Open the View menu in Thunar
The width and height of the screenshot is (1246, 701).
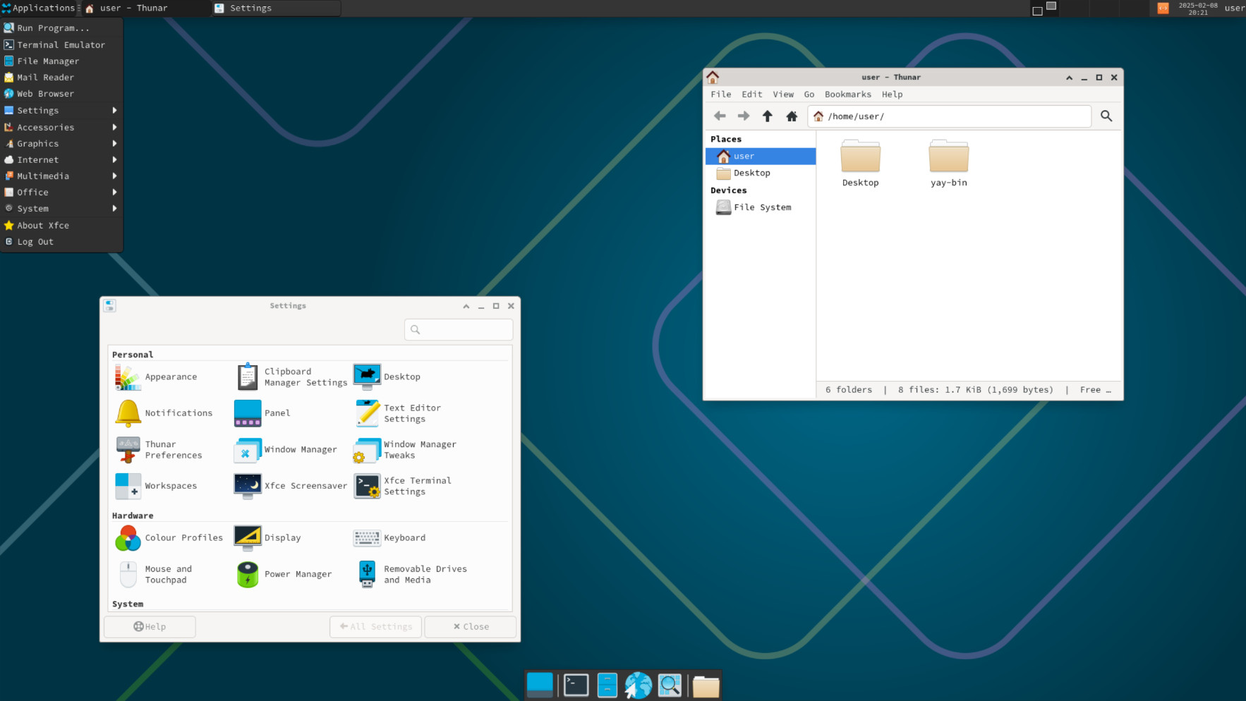point(782,95)
